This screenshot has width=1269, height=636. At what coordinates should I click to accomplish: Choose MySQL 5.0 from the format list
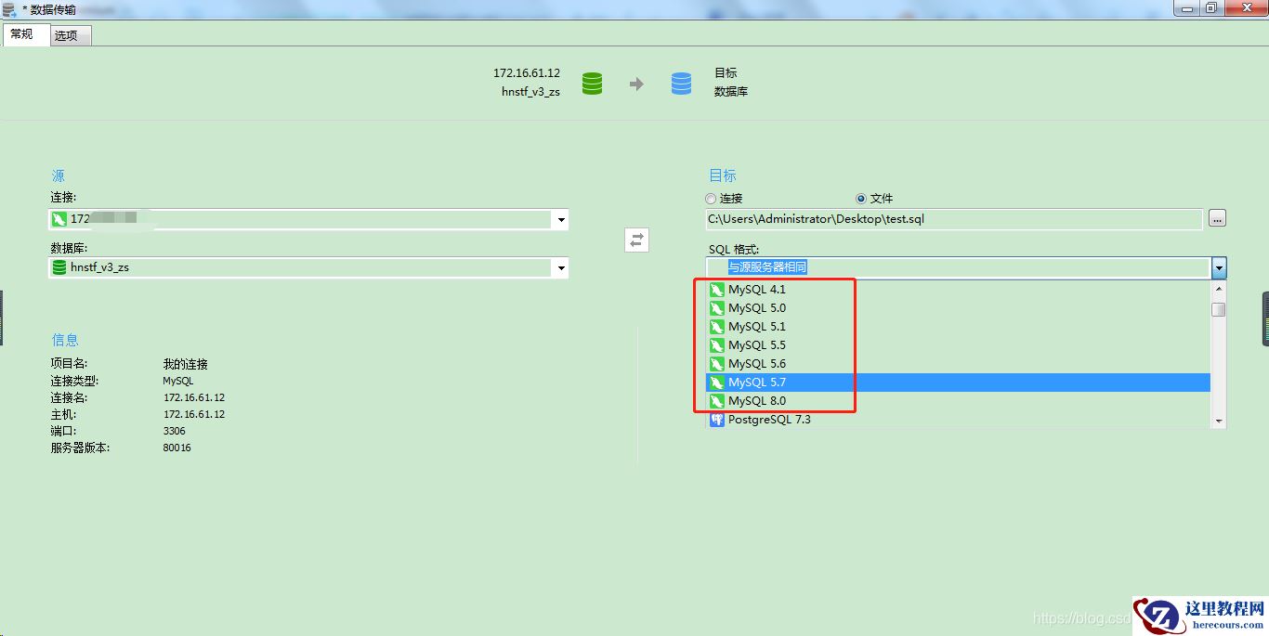(x=958, y=308)
